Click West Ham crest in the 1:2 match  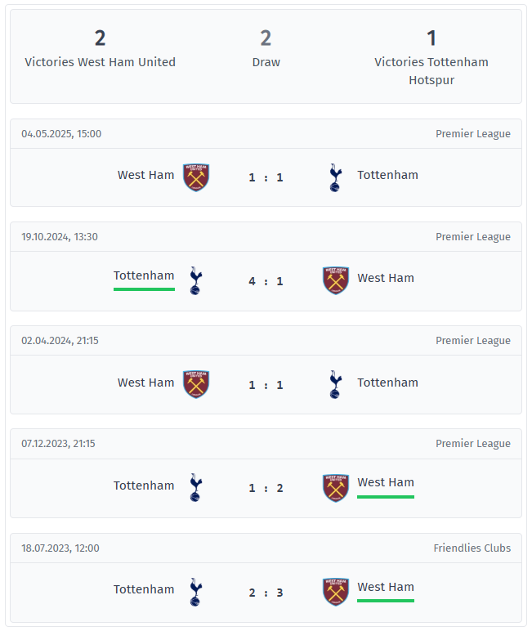click(336, 488)
